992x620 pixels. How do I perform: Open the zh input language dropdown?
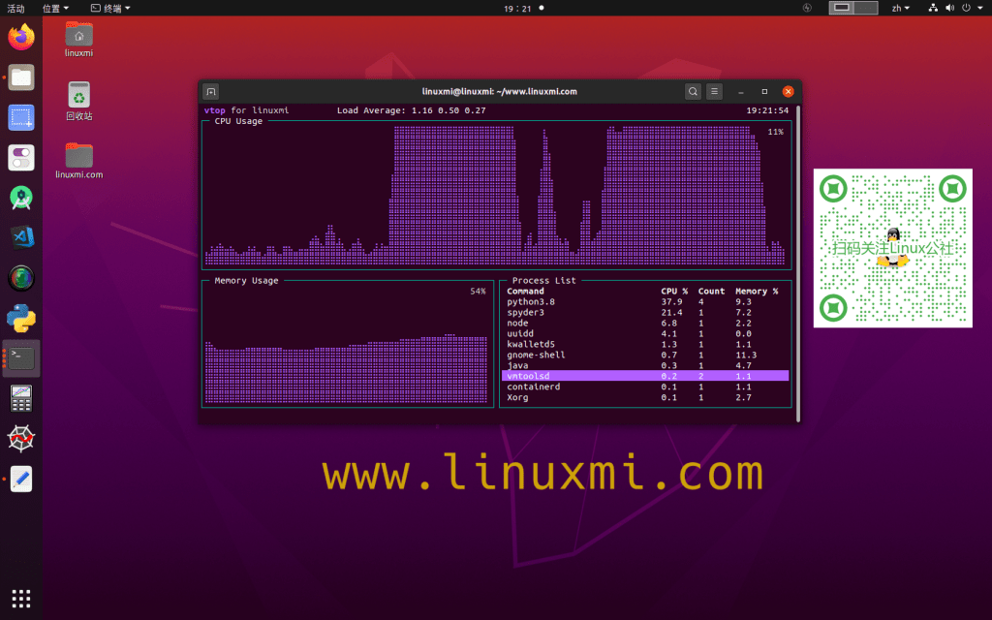(x=900, y=8)
